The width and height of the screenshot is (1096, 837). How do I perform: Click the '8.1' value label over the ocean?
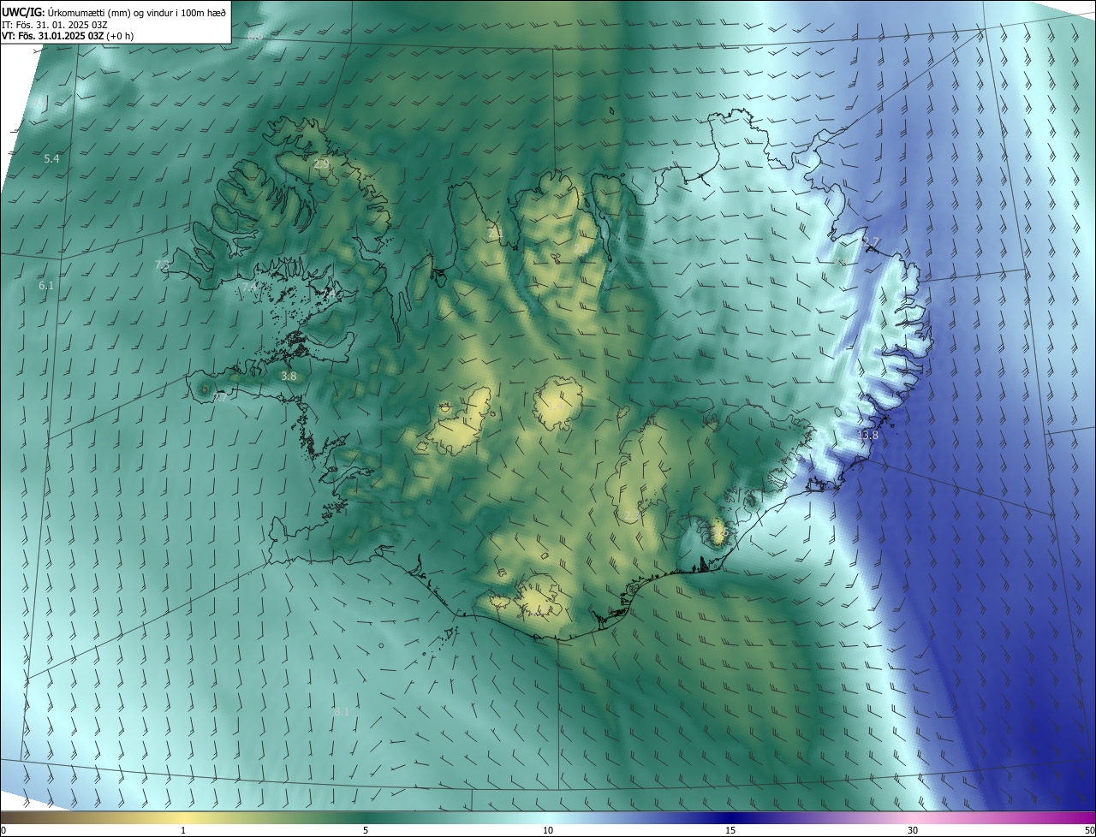tap(341, 711)
